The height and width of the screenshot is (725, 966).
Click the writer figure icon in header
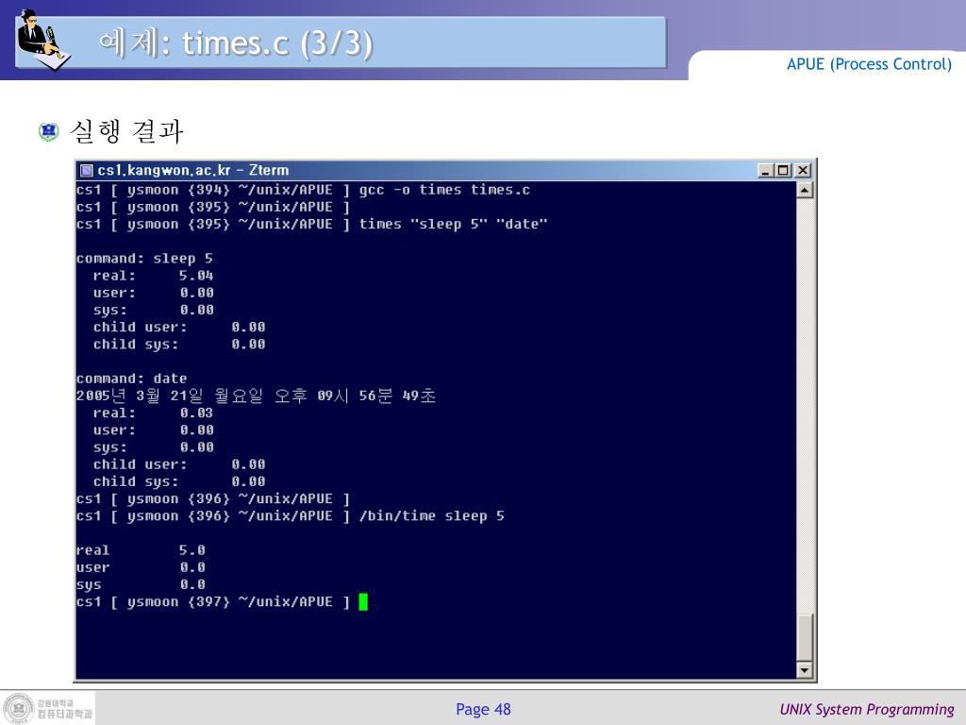tap(43, 40)
